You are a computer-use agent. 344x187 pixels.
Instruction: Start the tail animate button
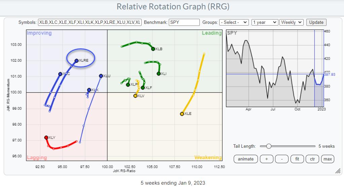(x=245, y=159)
